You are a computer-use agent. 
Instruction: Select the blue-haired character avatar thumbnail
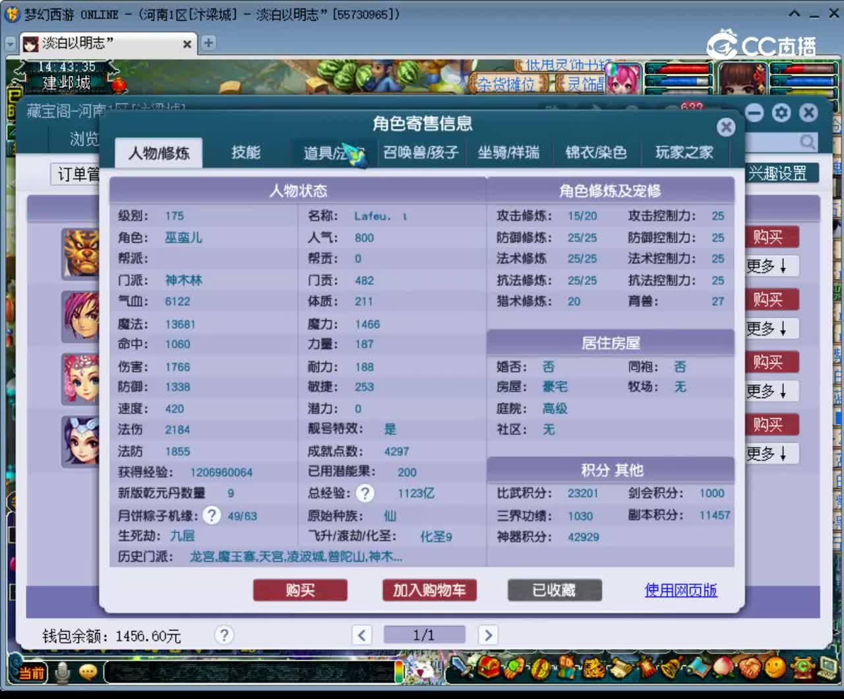pyautogui.click(x=80, y=442)
